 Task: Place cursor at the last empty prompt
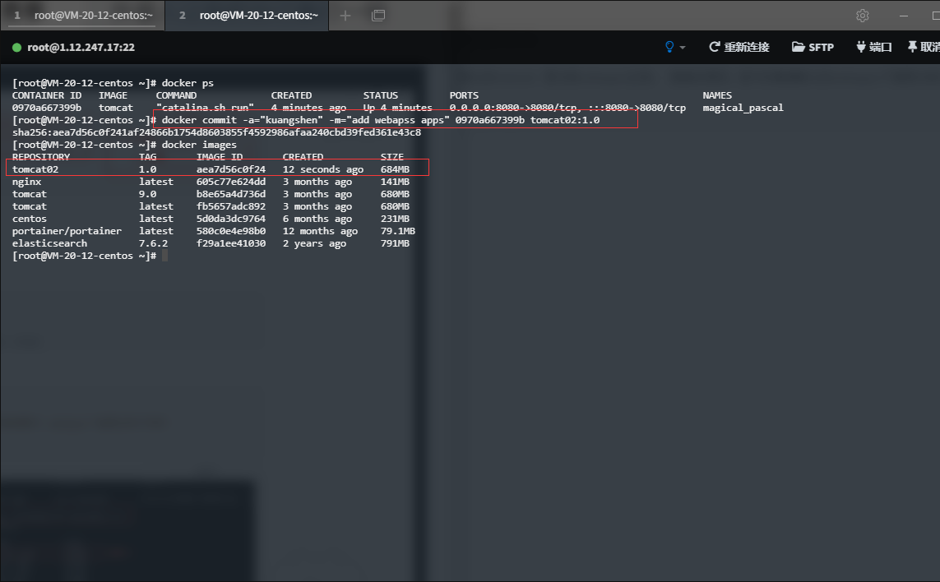pyautogui.click(x=164, y=256)
